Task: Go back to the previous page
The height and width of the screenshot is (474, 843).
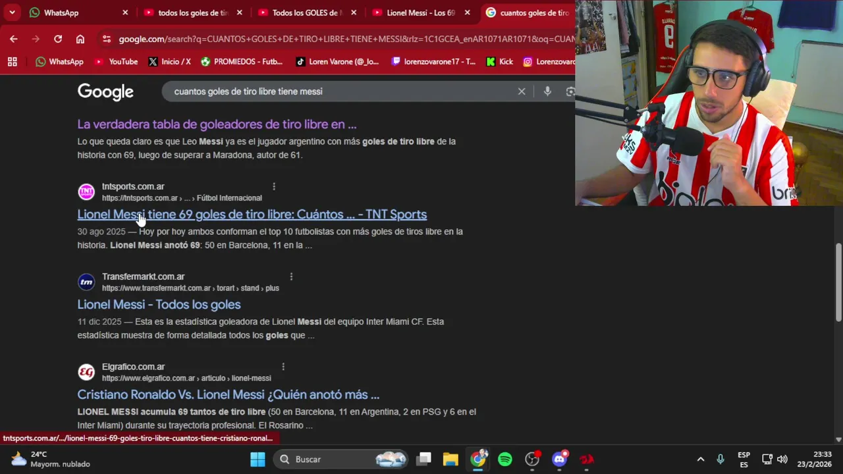Action: [14, 39]
